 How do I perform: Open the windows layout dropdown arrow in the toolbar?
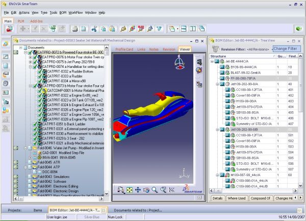pyautogui.click(x=177, y=29)
